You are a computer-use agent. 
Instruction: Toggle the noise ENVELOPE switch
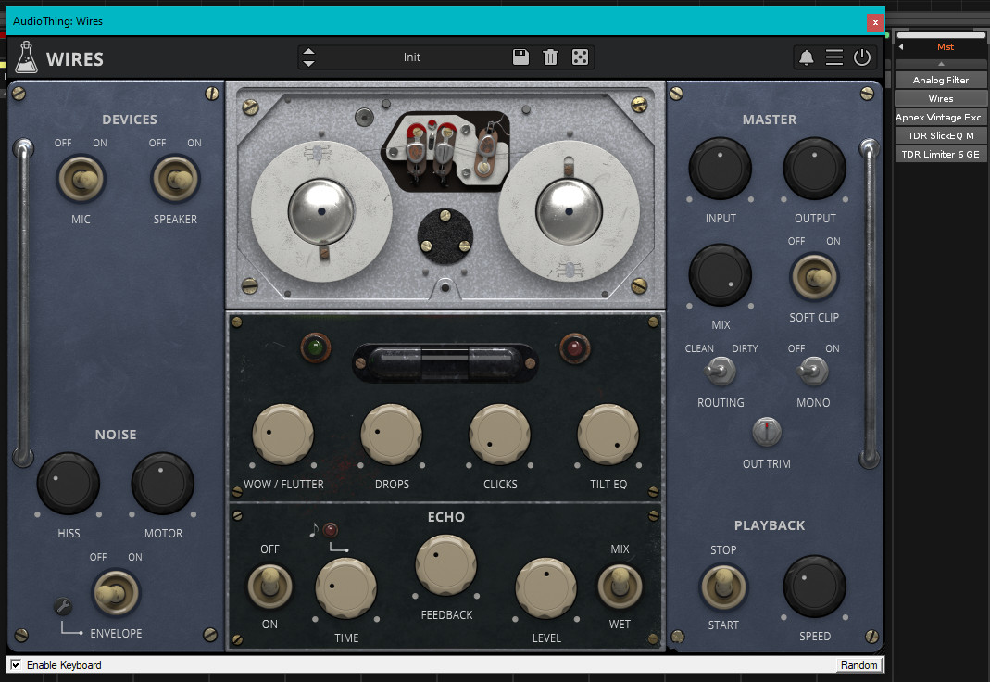click(116, 593)
